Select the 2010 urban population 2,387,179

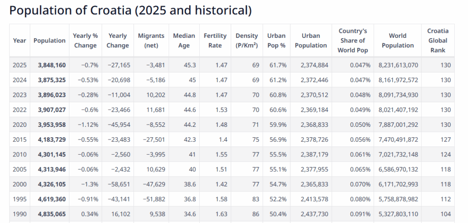coord(314,154)
